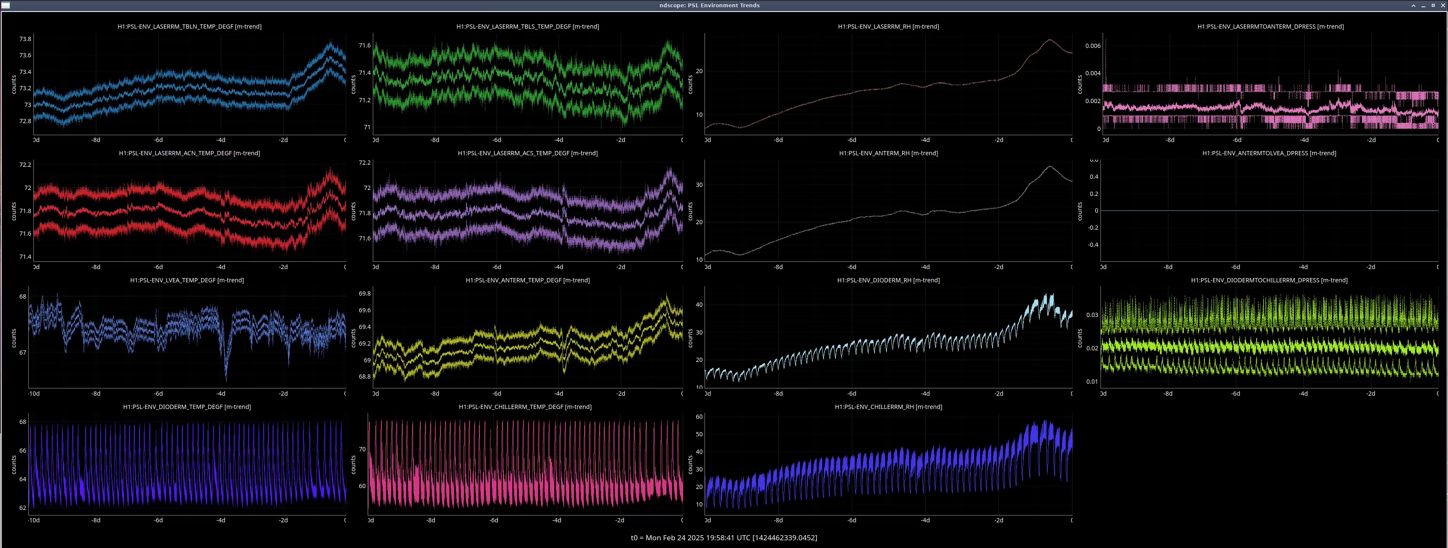Screen dimensions: 1448x548
Task: Click the flat zero line in ANTERMTOLVEA_DPRESS plot
Action: pyautogui.click(x=1269, y=211)
